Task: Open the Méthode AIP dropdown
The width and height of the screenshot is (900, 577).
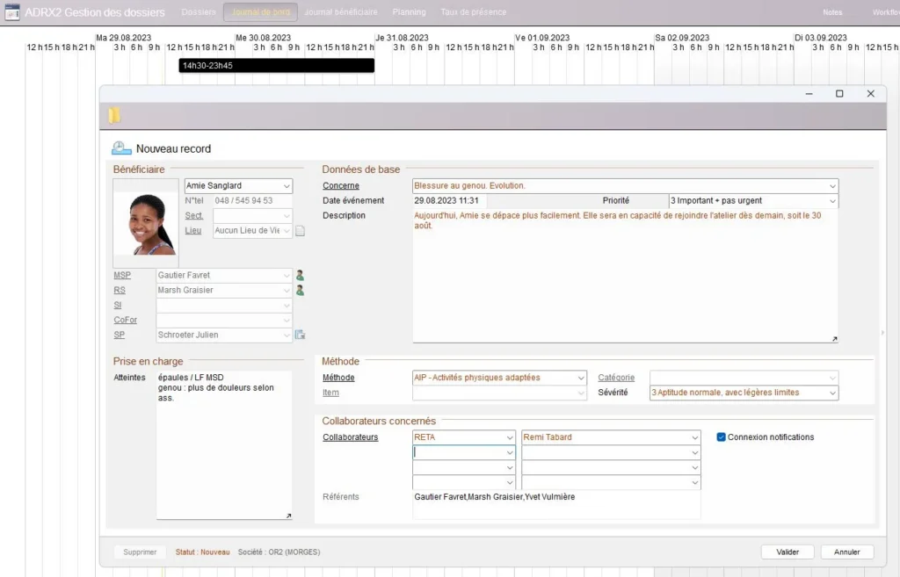Action: [580, 378]
